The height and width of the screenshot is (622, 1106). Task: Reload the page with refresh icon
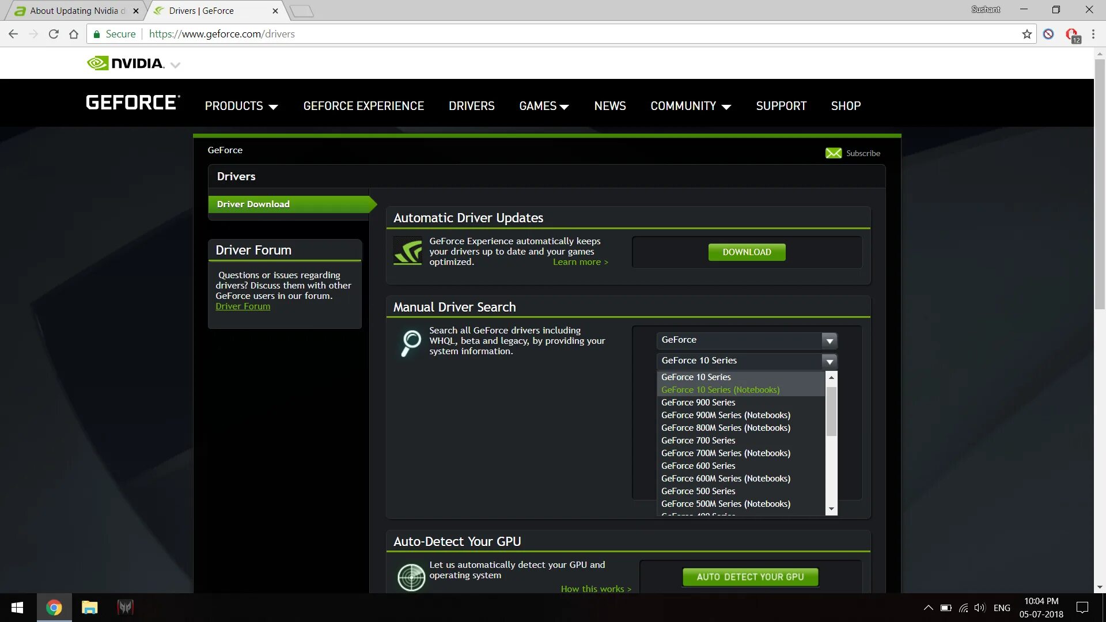tap(54, 34)
